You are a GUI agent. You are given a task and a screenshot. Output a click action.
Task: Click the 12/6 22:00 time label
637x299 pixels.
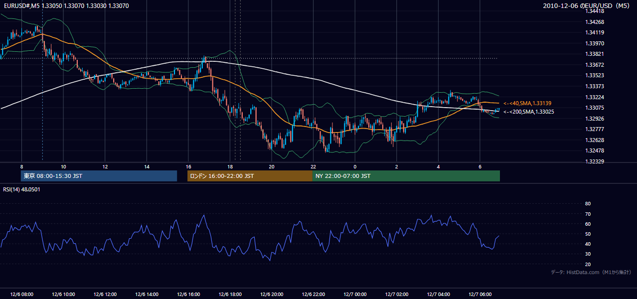coord(313,294)
